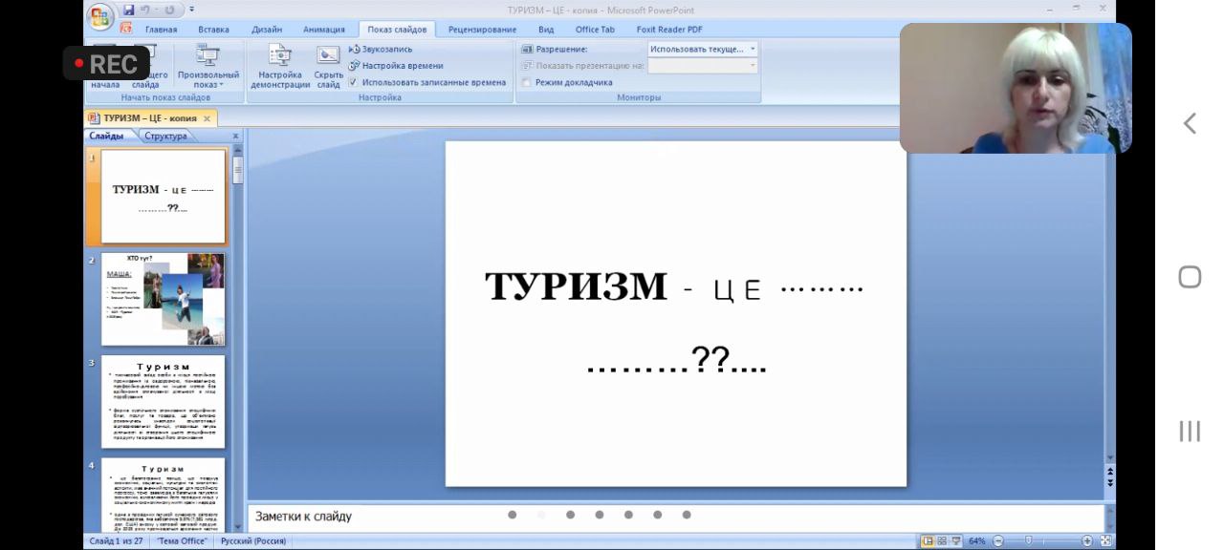The height and width of the screenshot is (550, 1224).
Task: Click the Foxit icon beside Главная
Action: click(126, 29)
